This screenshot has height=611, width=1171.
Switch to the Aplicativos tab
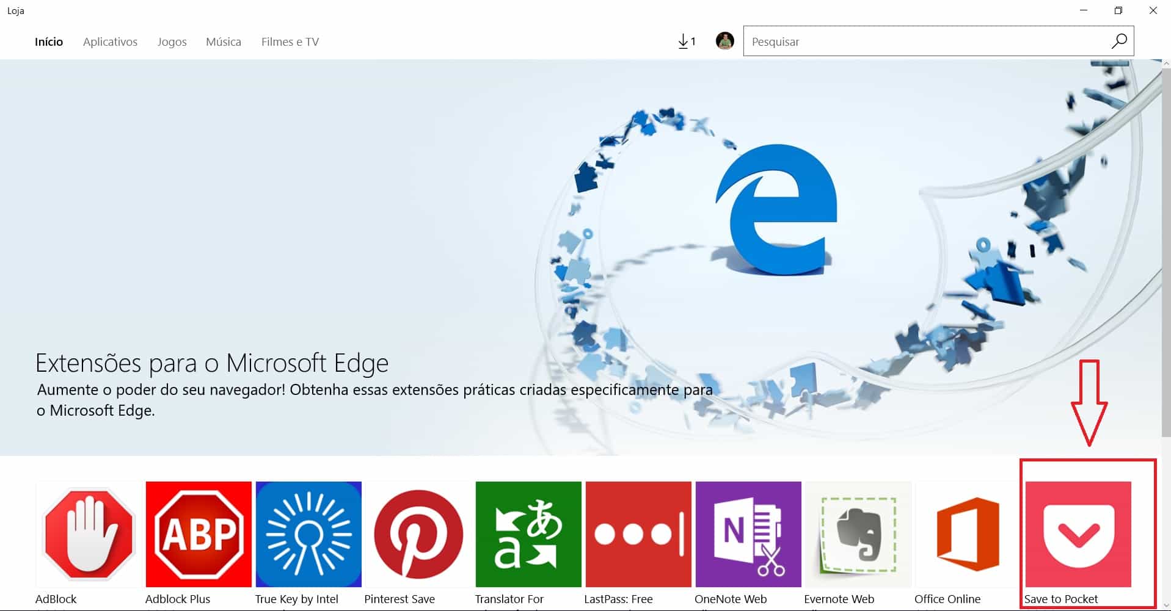(110, 42)
